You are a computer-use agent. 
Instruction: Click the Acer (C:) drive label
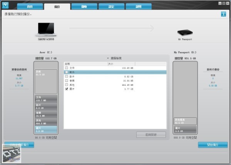coord(46,52)
